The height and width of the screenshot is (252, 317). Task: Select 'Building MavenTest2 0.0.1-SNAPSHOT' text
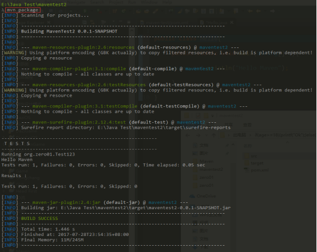[x=69, y=31]
